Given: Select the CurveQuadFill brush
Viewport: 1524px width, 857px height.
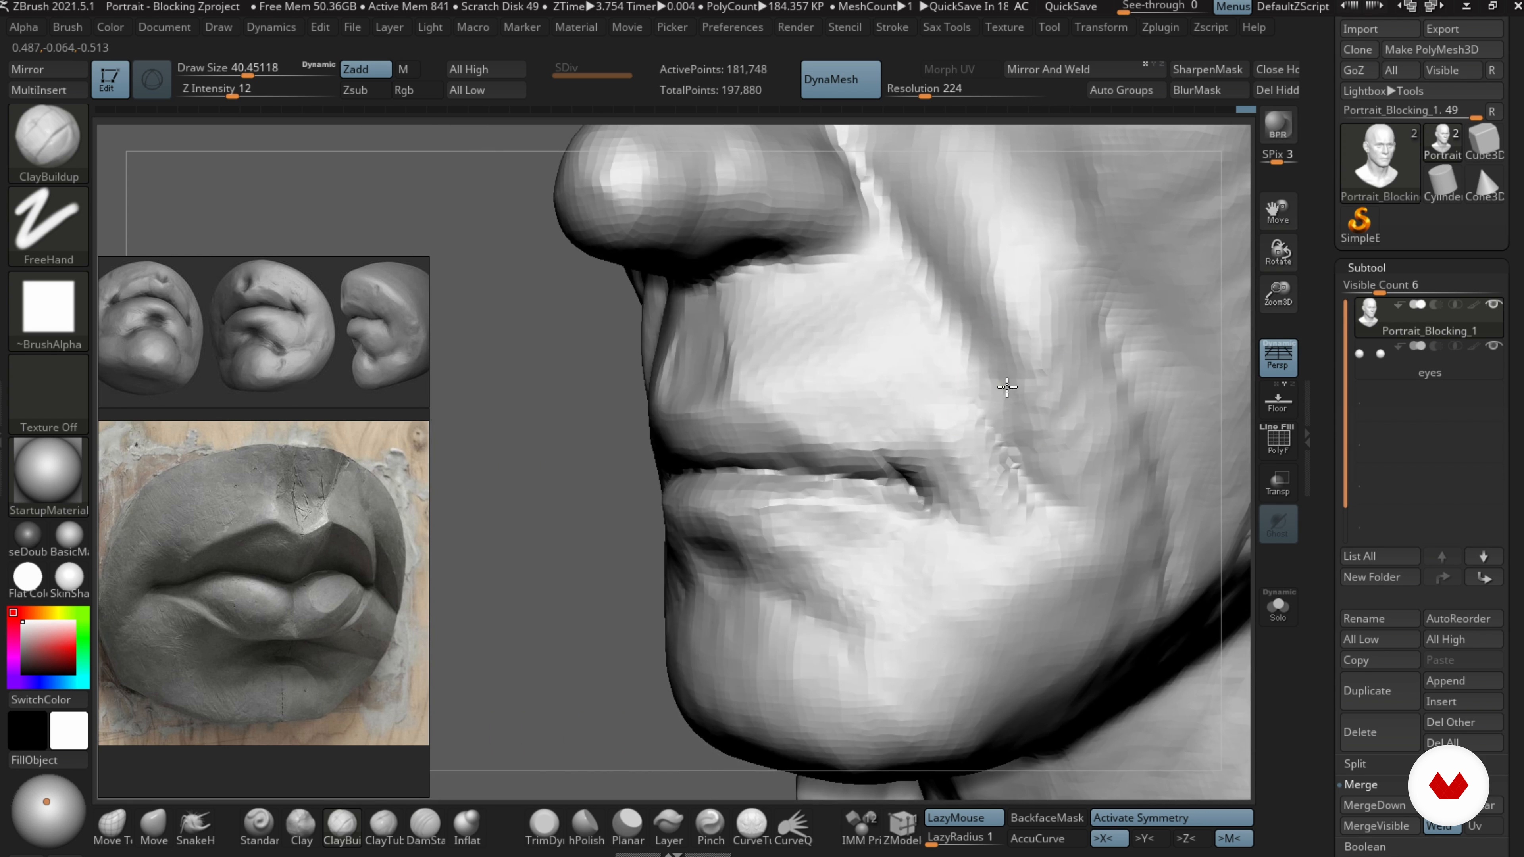Looking at the screenshot, I should tap(793, 827).
